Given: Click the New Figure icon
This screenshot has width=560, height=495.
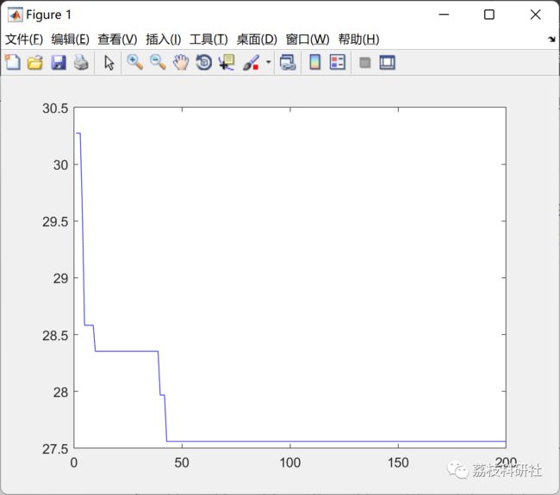Looking at the screenshot, I should 13,63.
